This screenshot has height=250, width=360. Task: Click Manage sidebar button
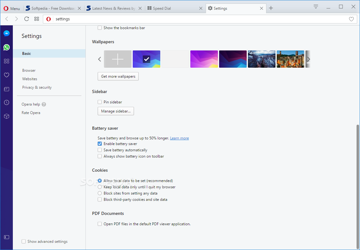[116, 111]
